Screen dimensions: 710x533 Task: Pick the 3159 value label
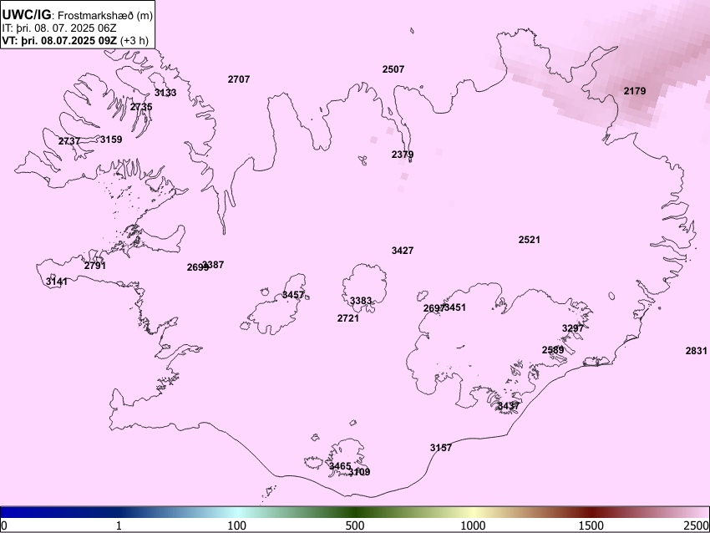111,140
